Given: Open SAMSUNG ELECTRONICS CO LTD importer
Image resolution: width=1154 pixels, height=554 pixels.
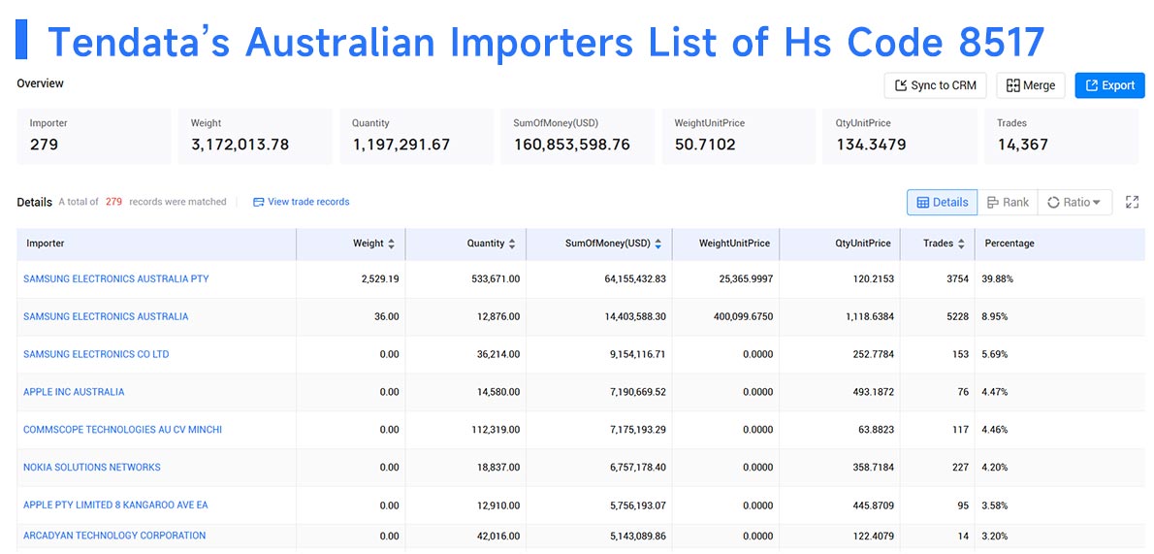Looking at the screenshot, I should [96, 354].
